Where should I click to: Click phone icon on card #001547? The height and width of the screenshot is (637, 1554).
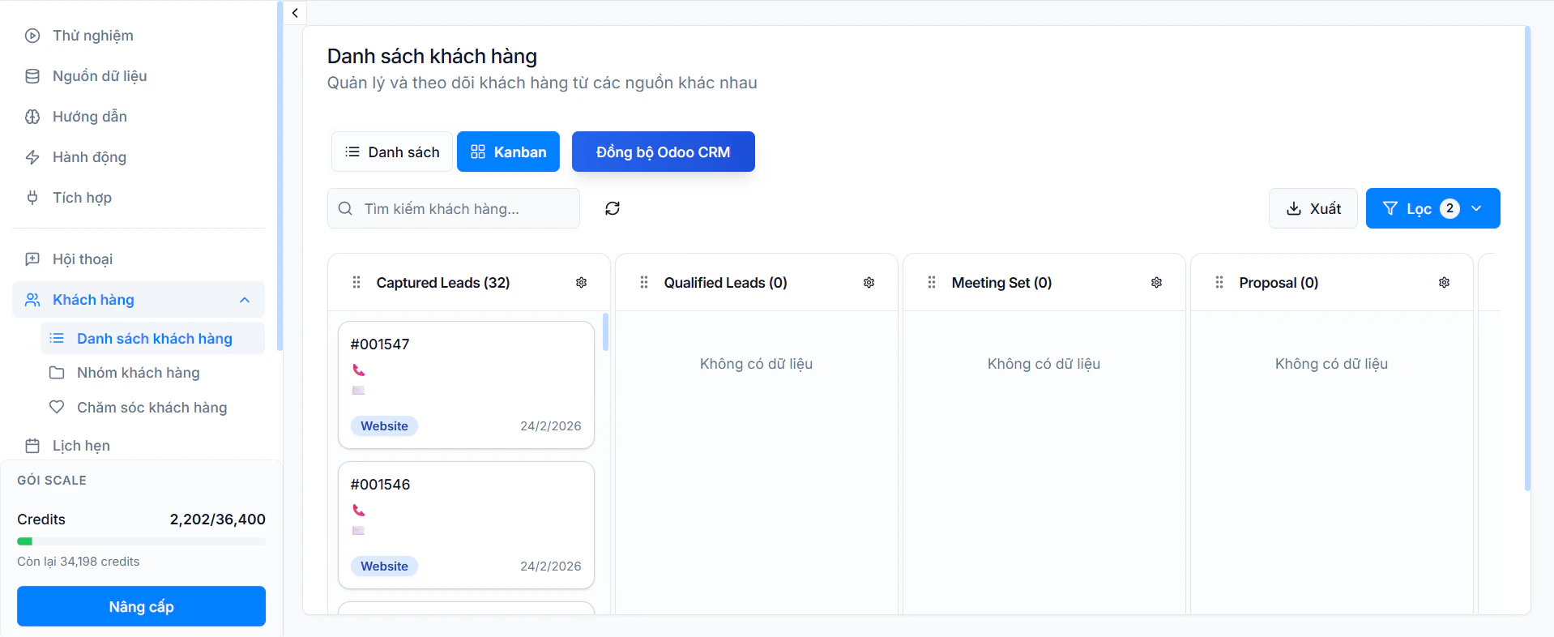359,370
